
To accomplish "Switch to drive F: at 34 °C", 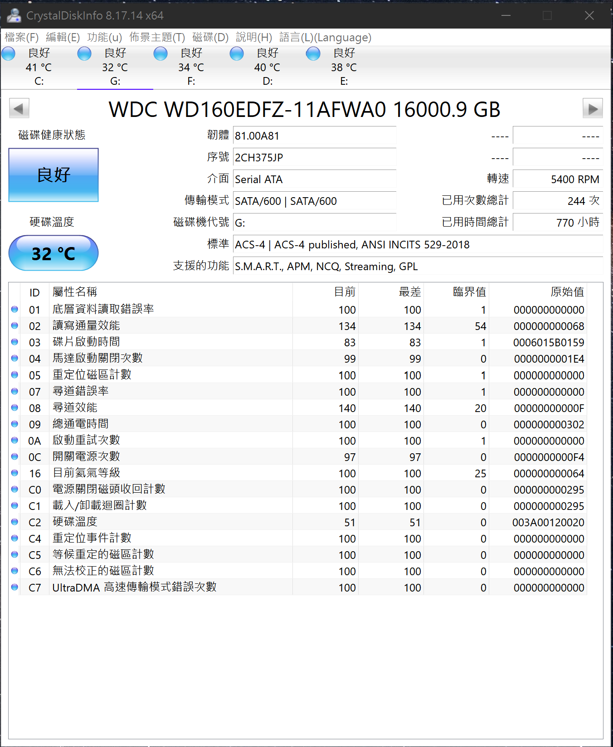I will tap(191, 67).
